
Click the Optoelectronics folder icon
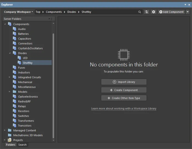pos(15,97)
